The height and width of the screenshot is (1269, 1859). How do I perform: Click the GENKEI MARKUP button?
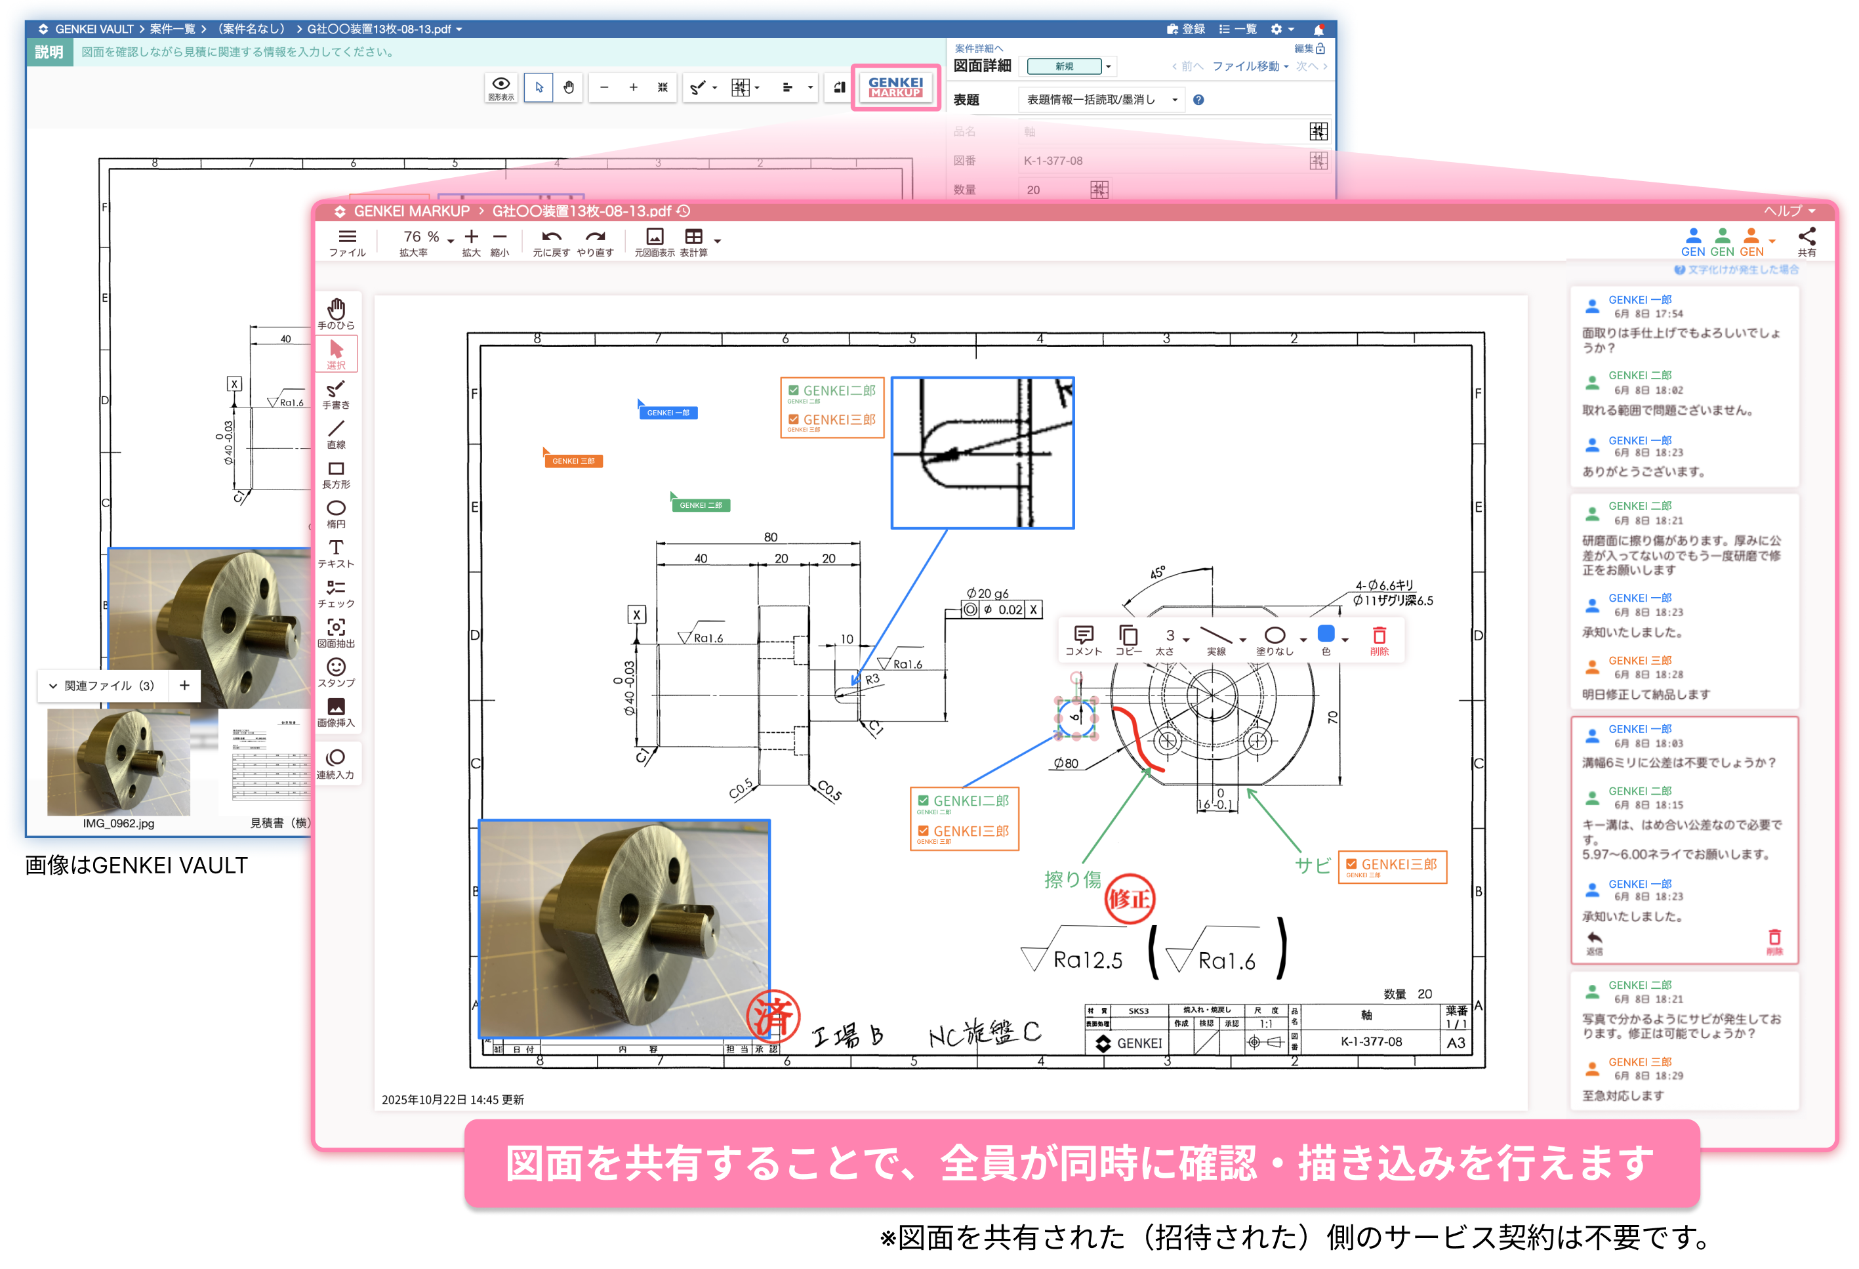[895, 87]
